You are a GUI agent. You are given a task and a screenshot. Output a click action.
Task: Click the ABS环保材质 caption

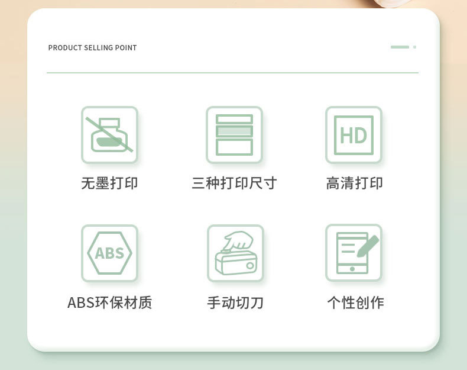pyautogui.click(x=109, y=303)
